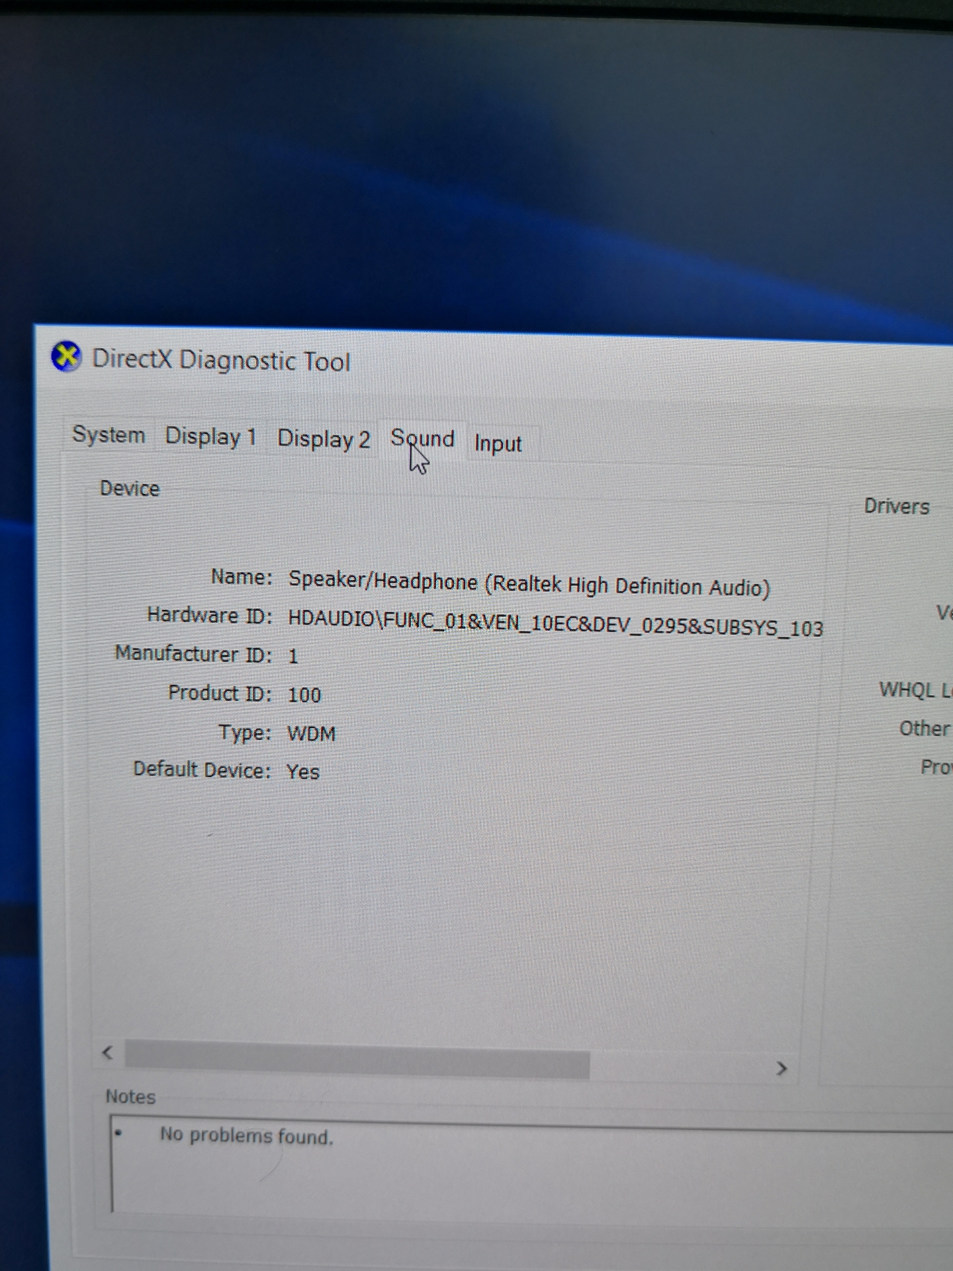Viewport: 953px width, 1271px height.
Task: Click the left scroll arrow in Device panel
Action: [x=108, y=1052]
